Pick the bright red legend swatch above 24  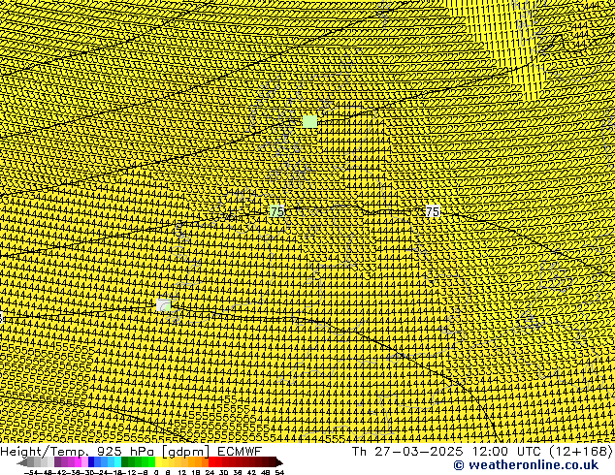click(x=211, y=462)
